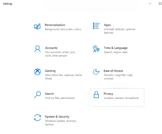Click the Privacy padlock icon
162x134 pixels.
(x=96, y=95)
